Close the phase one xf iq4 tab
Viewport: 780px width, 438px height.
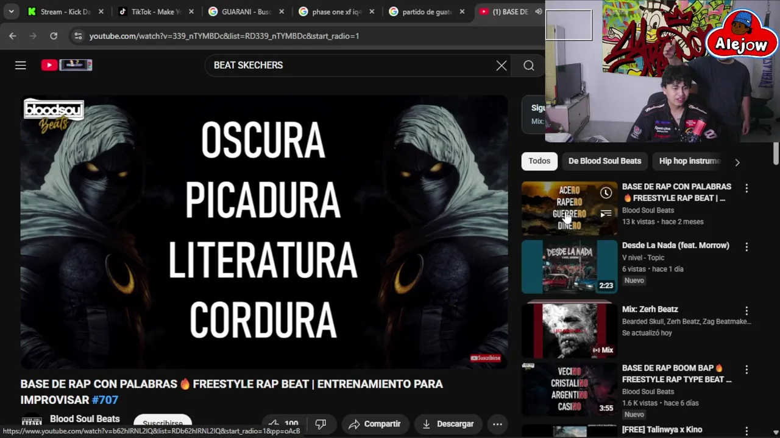[x=372, y=12]
